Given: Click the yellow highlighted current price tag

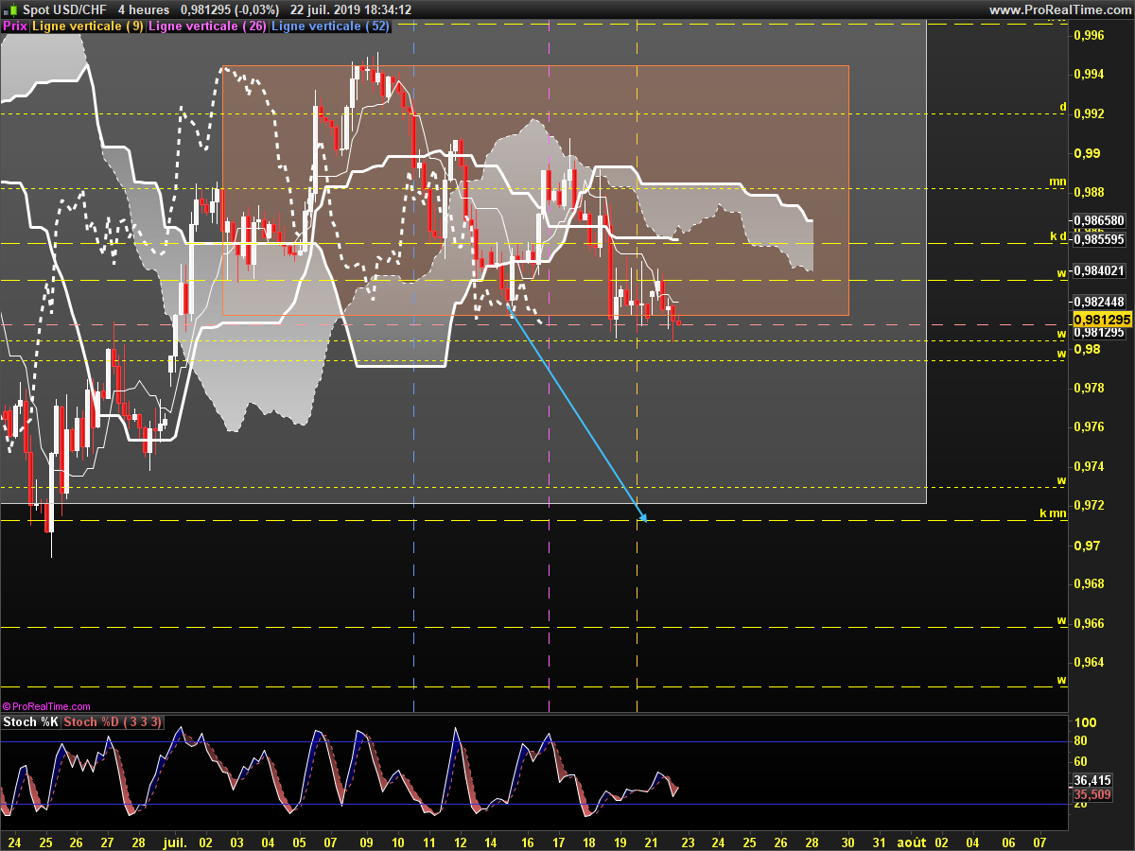Looking at the screenshot, I should tap(1102, 321).
